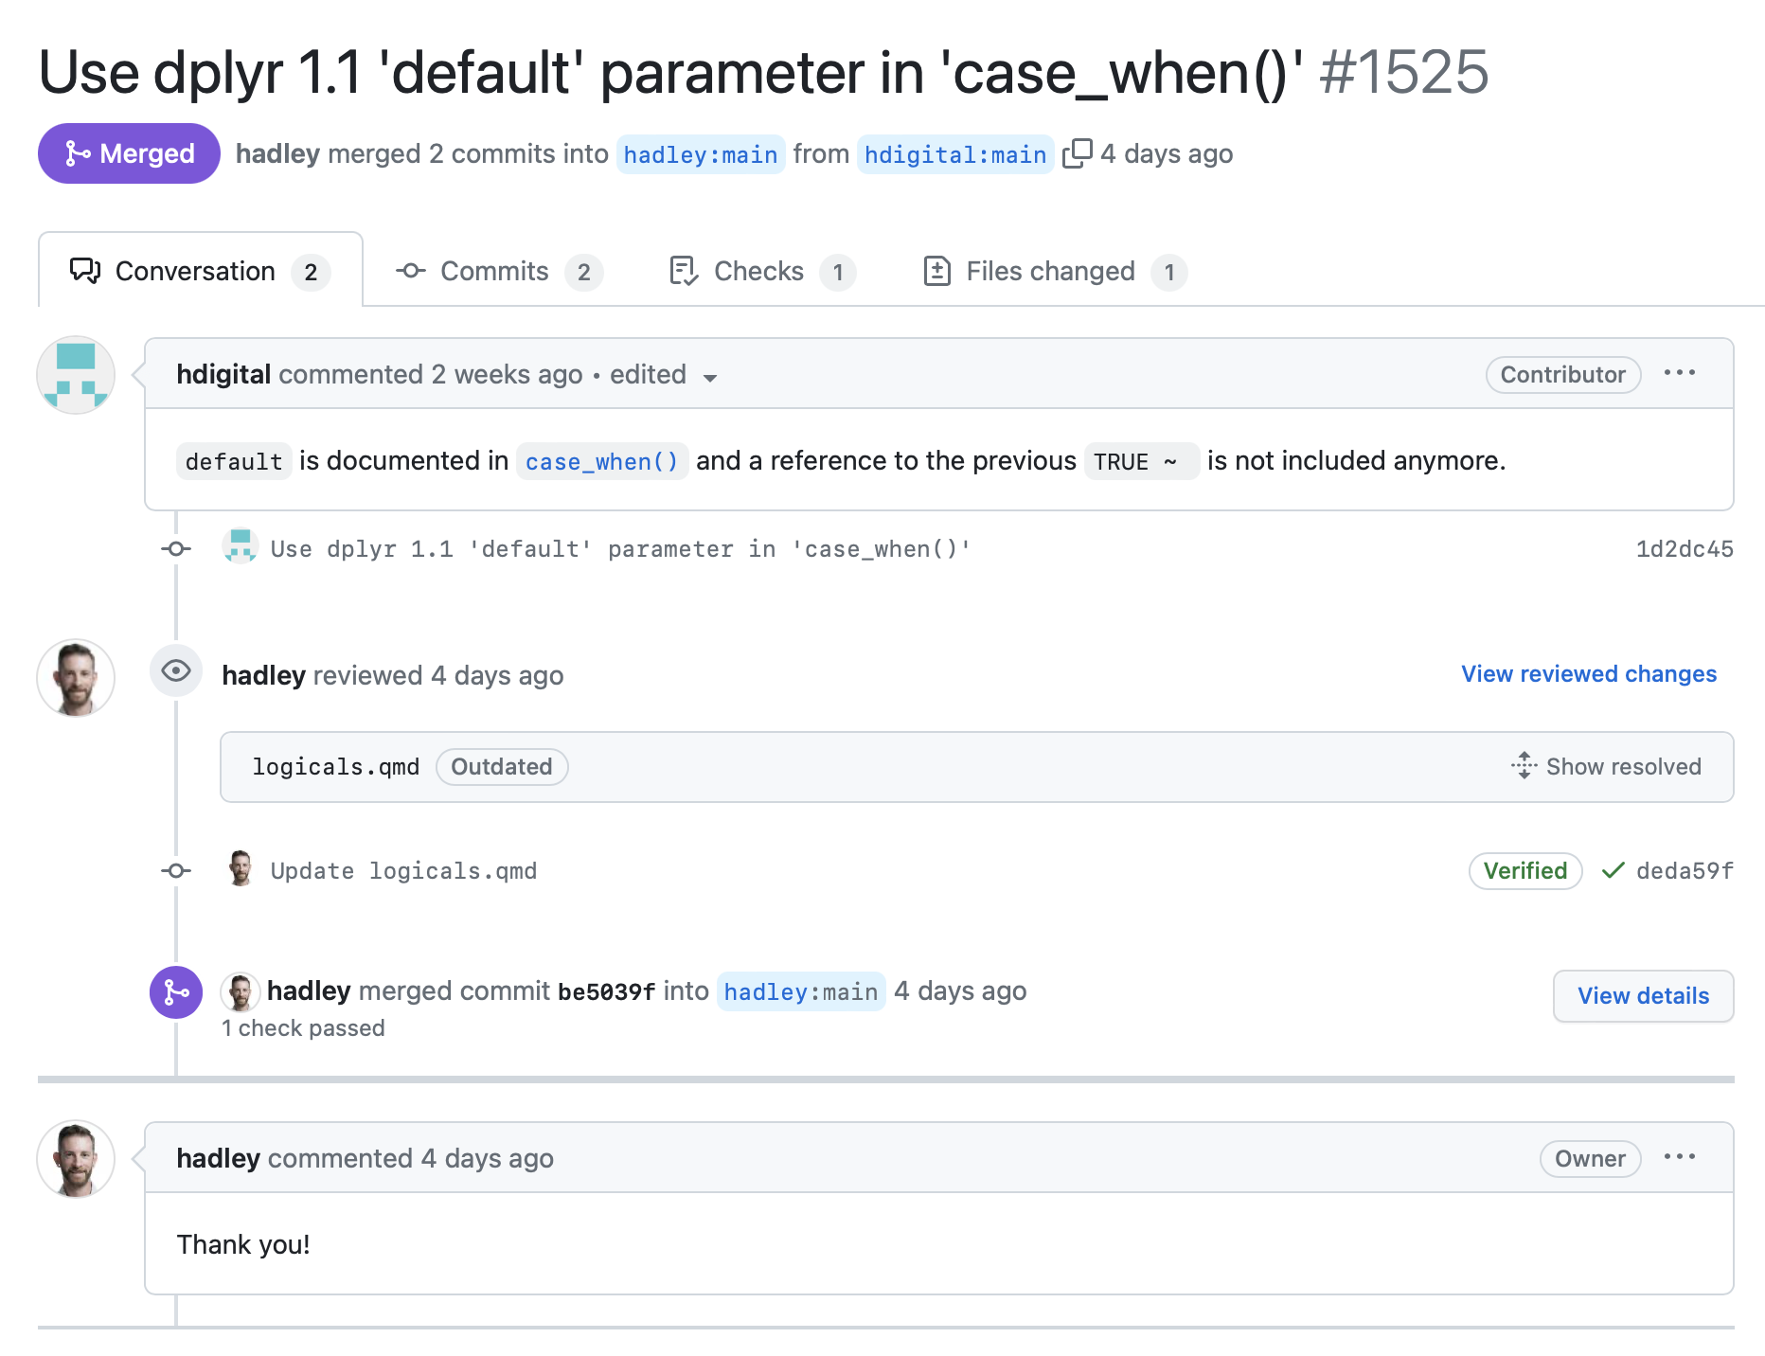Click the commit icon beside Update logicals.qmd

pyautogui.click(x=176, y=871)
